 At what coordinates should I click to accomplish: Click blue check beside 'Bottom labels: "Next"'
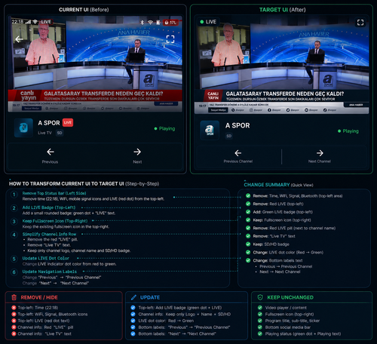tap(133, 333)
